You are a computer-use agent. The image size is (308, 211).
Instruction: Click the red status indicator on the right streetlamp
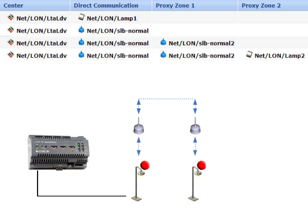(x=201, y=165)
